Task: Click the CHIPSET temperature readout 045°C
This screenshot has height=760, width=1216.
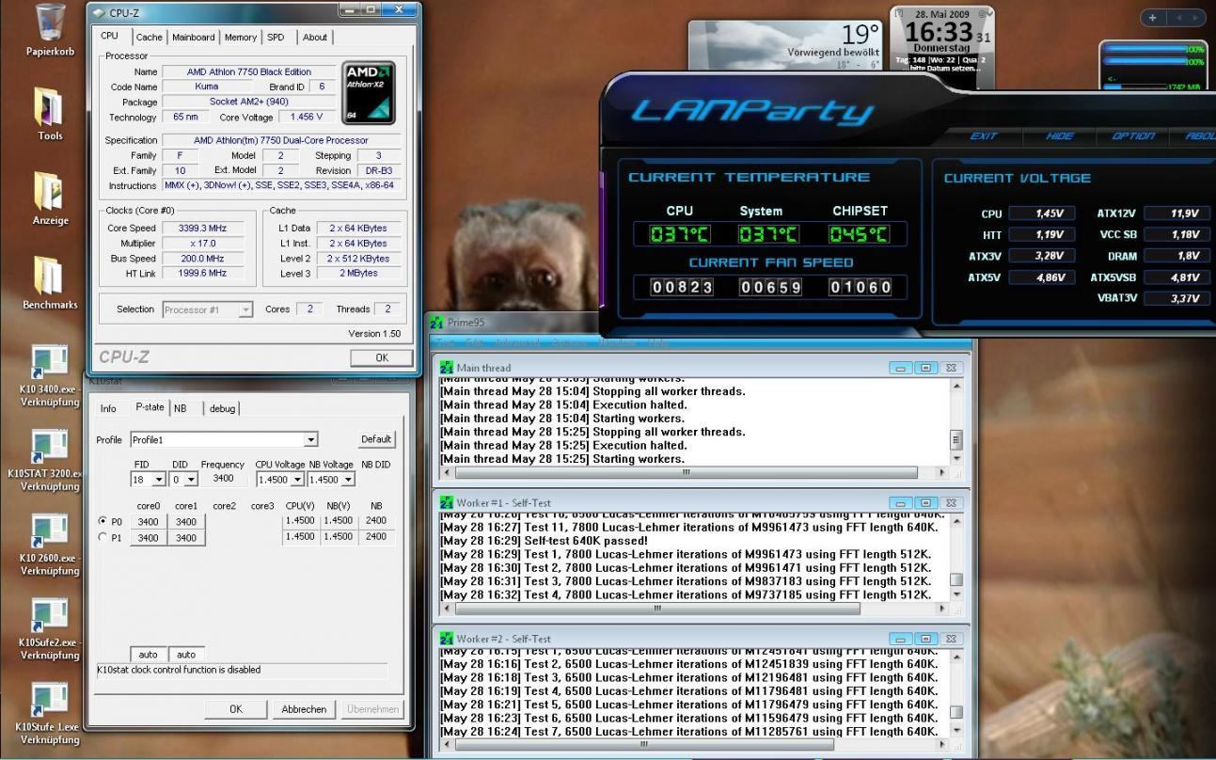Action: coord(859,233)
